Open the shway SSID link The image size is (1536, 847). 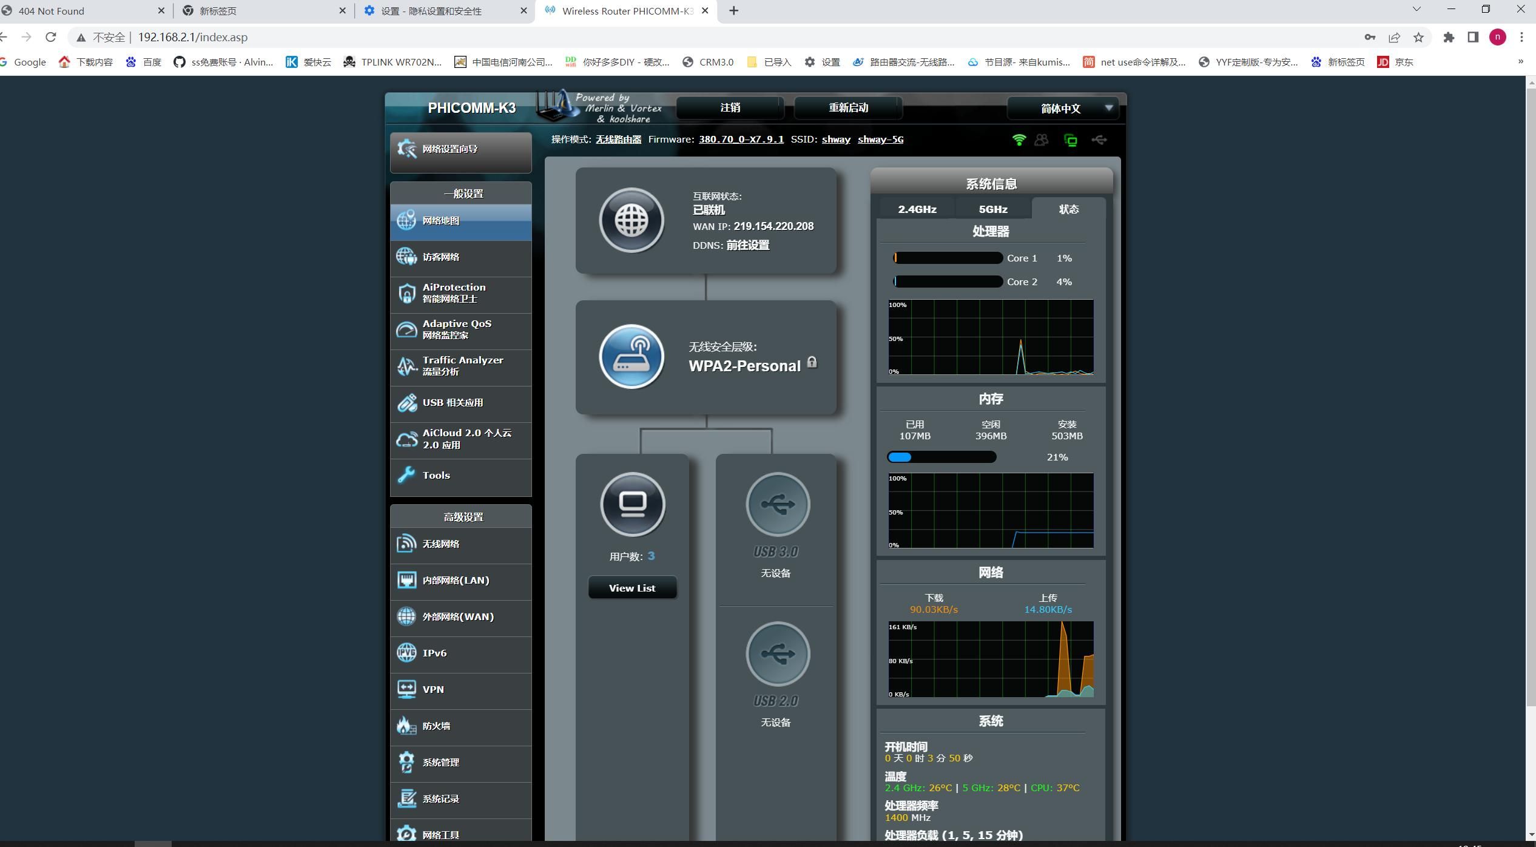836,140
